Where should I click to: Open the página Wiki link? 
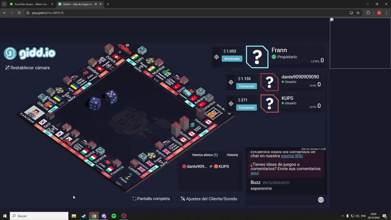(x=292, y=156)
